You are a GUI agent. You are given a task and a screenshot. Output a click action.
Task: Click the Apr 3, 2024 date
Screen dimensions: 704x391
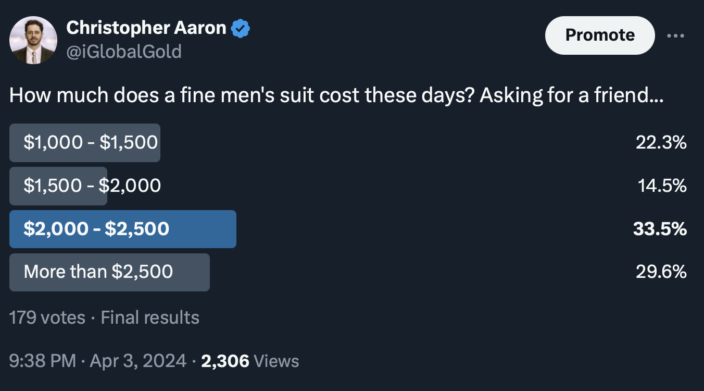point(138,361)
